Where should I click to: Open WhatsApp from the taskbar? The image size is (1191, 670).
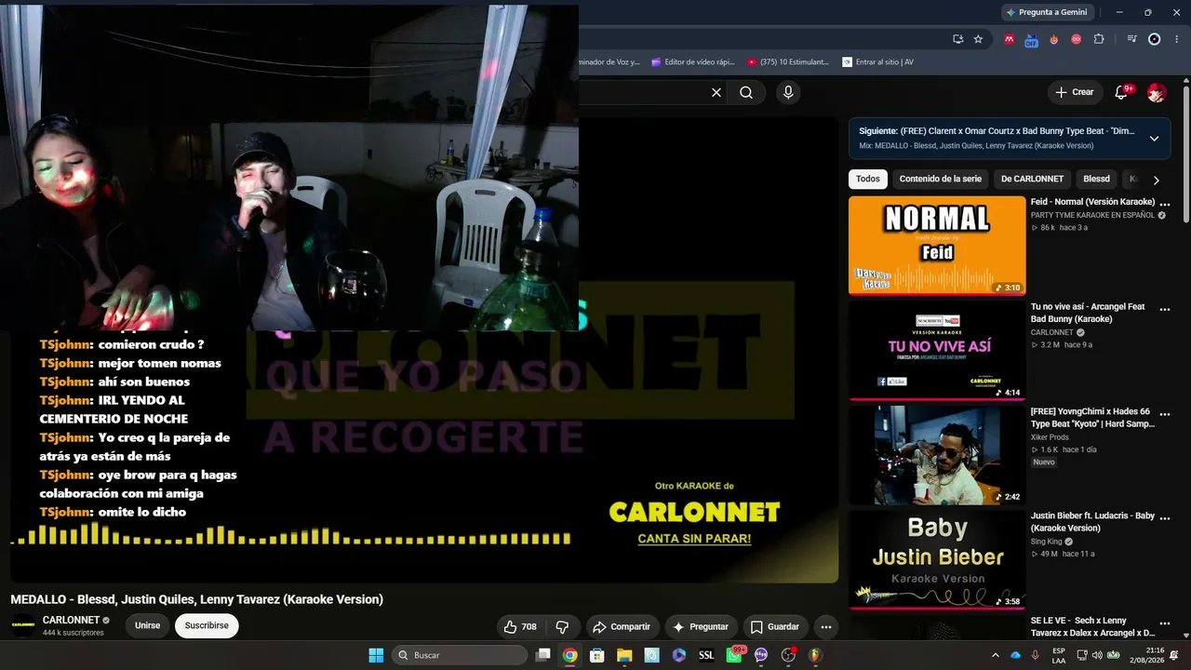click(734, 655)
